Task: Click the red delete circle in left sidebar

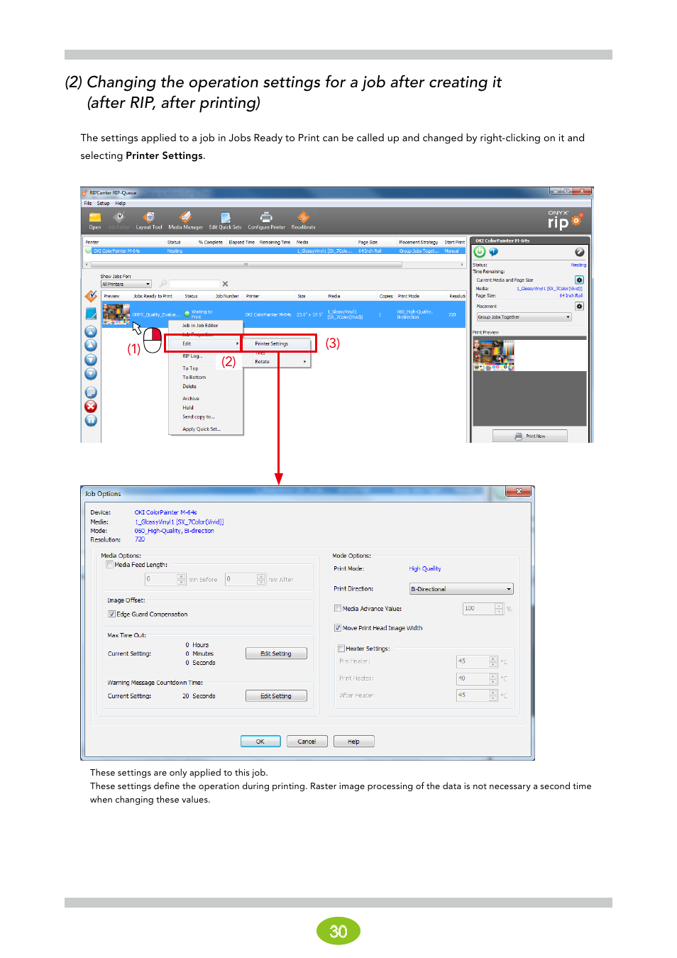Action: point(91,407)
